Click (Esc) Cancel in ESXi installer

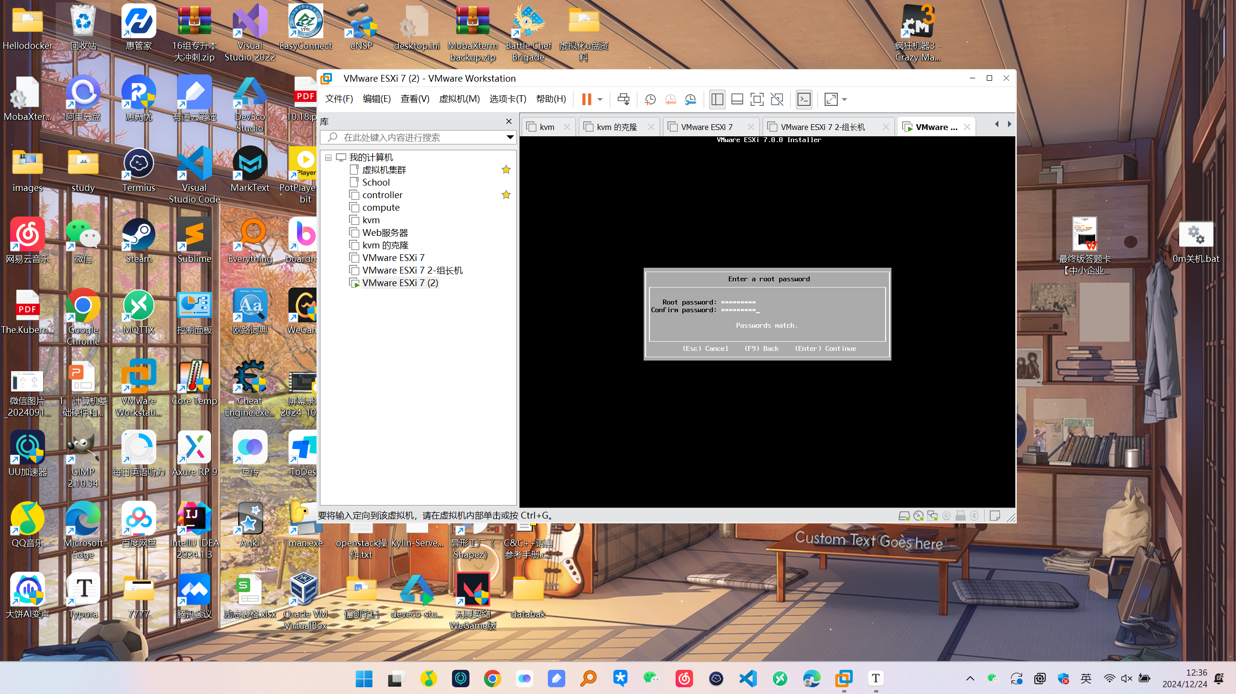(706, 348)
